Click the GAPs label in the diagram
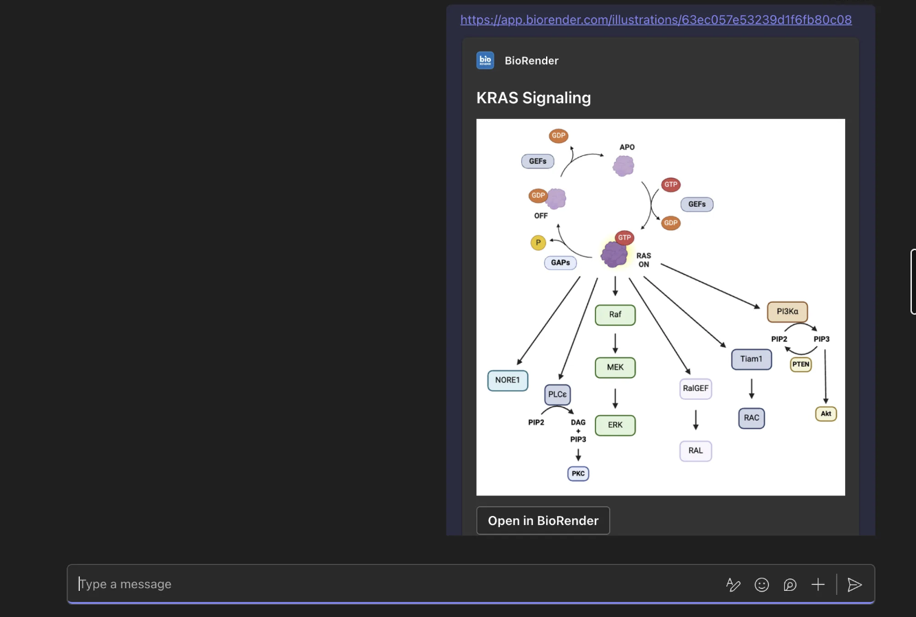The image size is (916, 617). click(x=560, y=262)
